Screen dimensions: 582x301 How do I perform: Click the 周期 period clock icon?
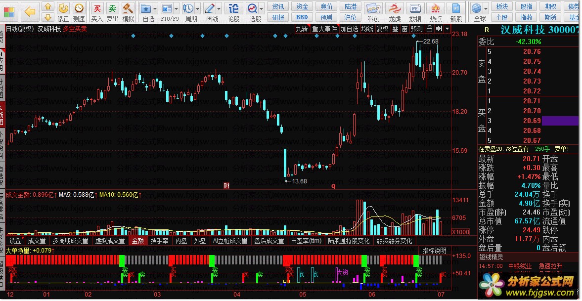[188, 8]
